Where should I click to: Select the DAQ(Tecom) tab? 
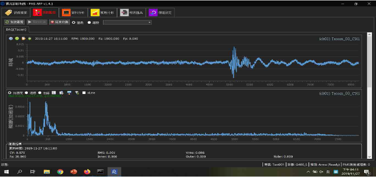(x=16, y=30)
